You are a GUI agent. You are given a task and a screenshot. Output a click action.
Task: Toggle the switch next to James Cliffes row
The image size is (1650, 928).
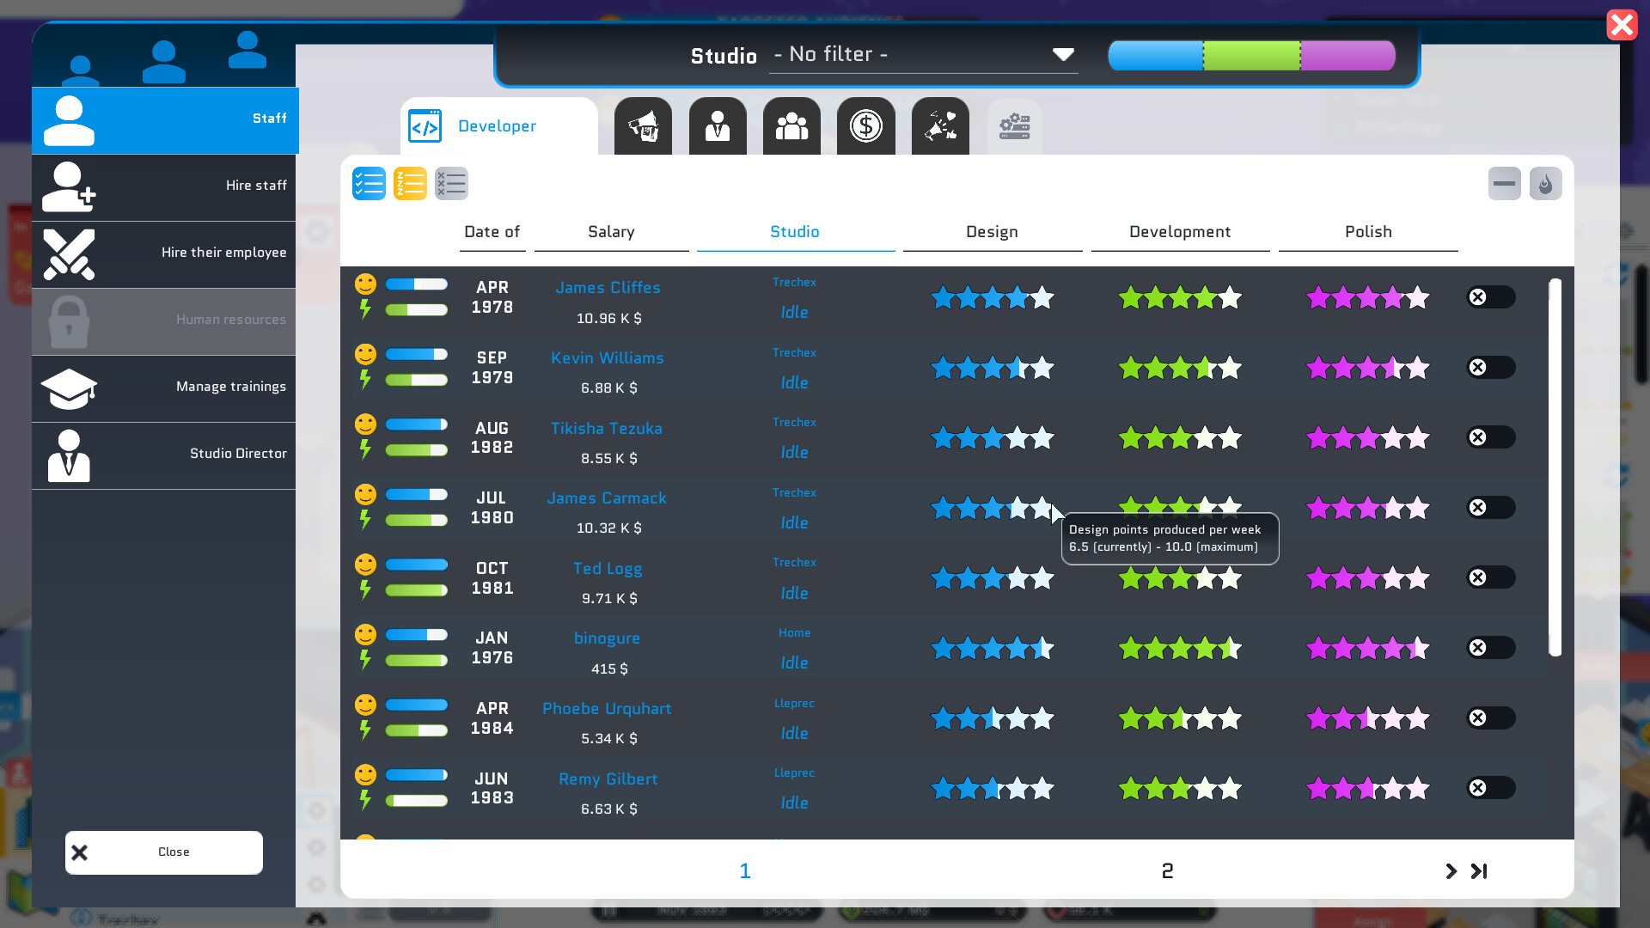click(1490, 296)
